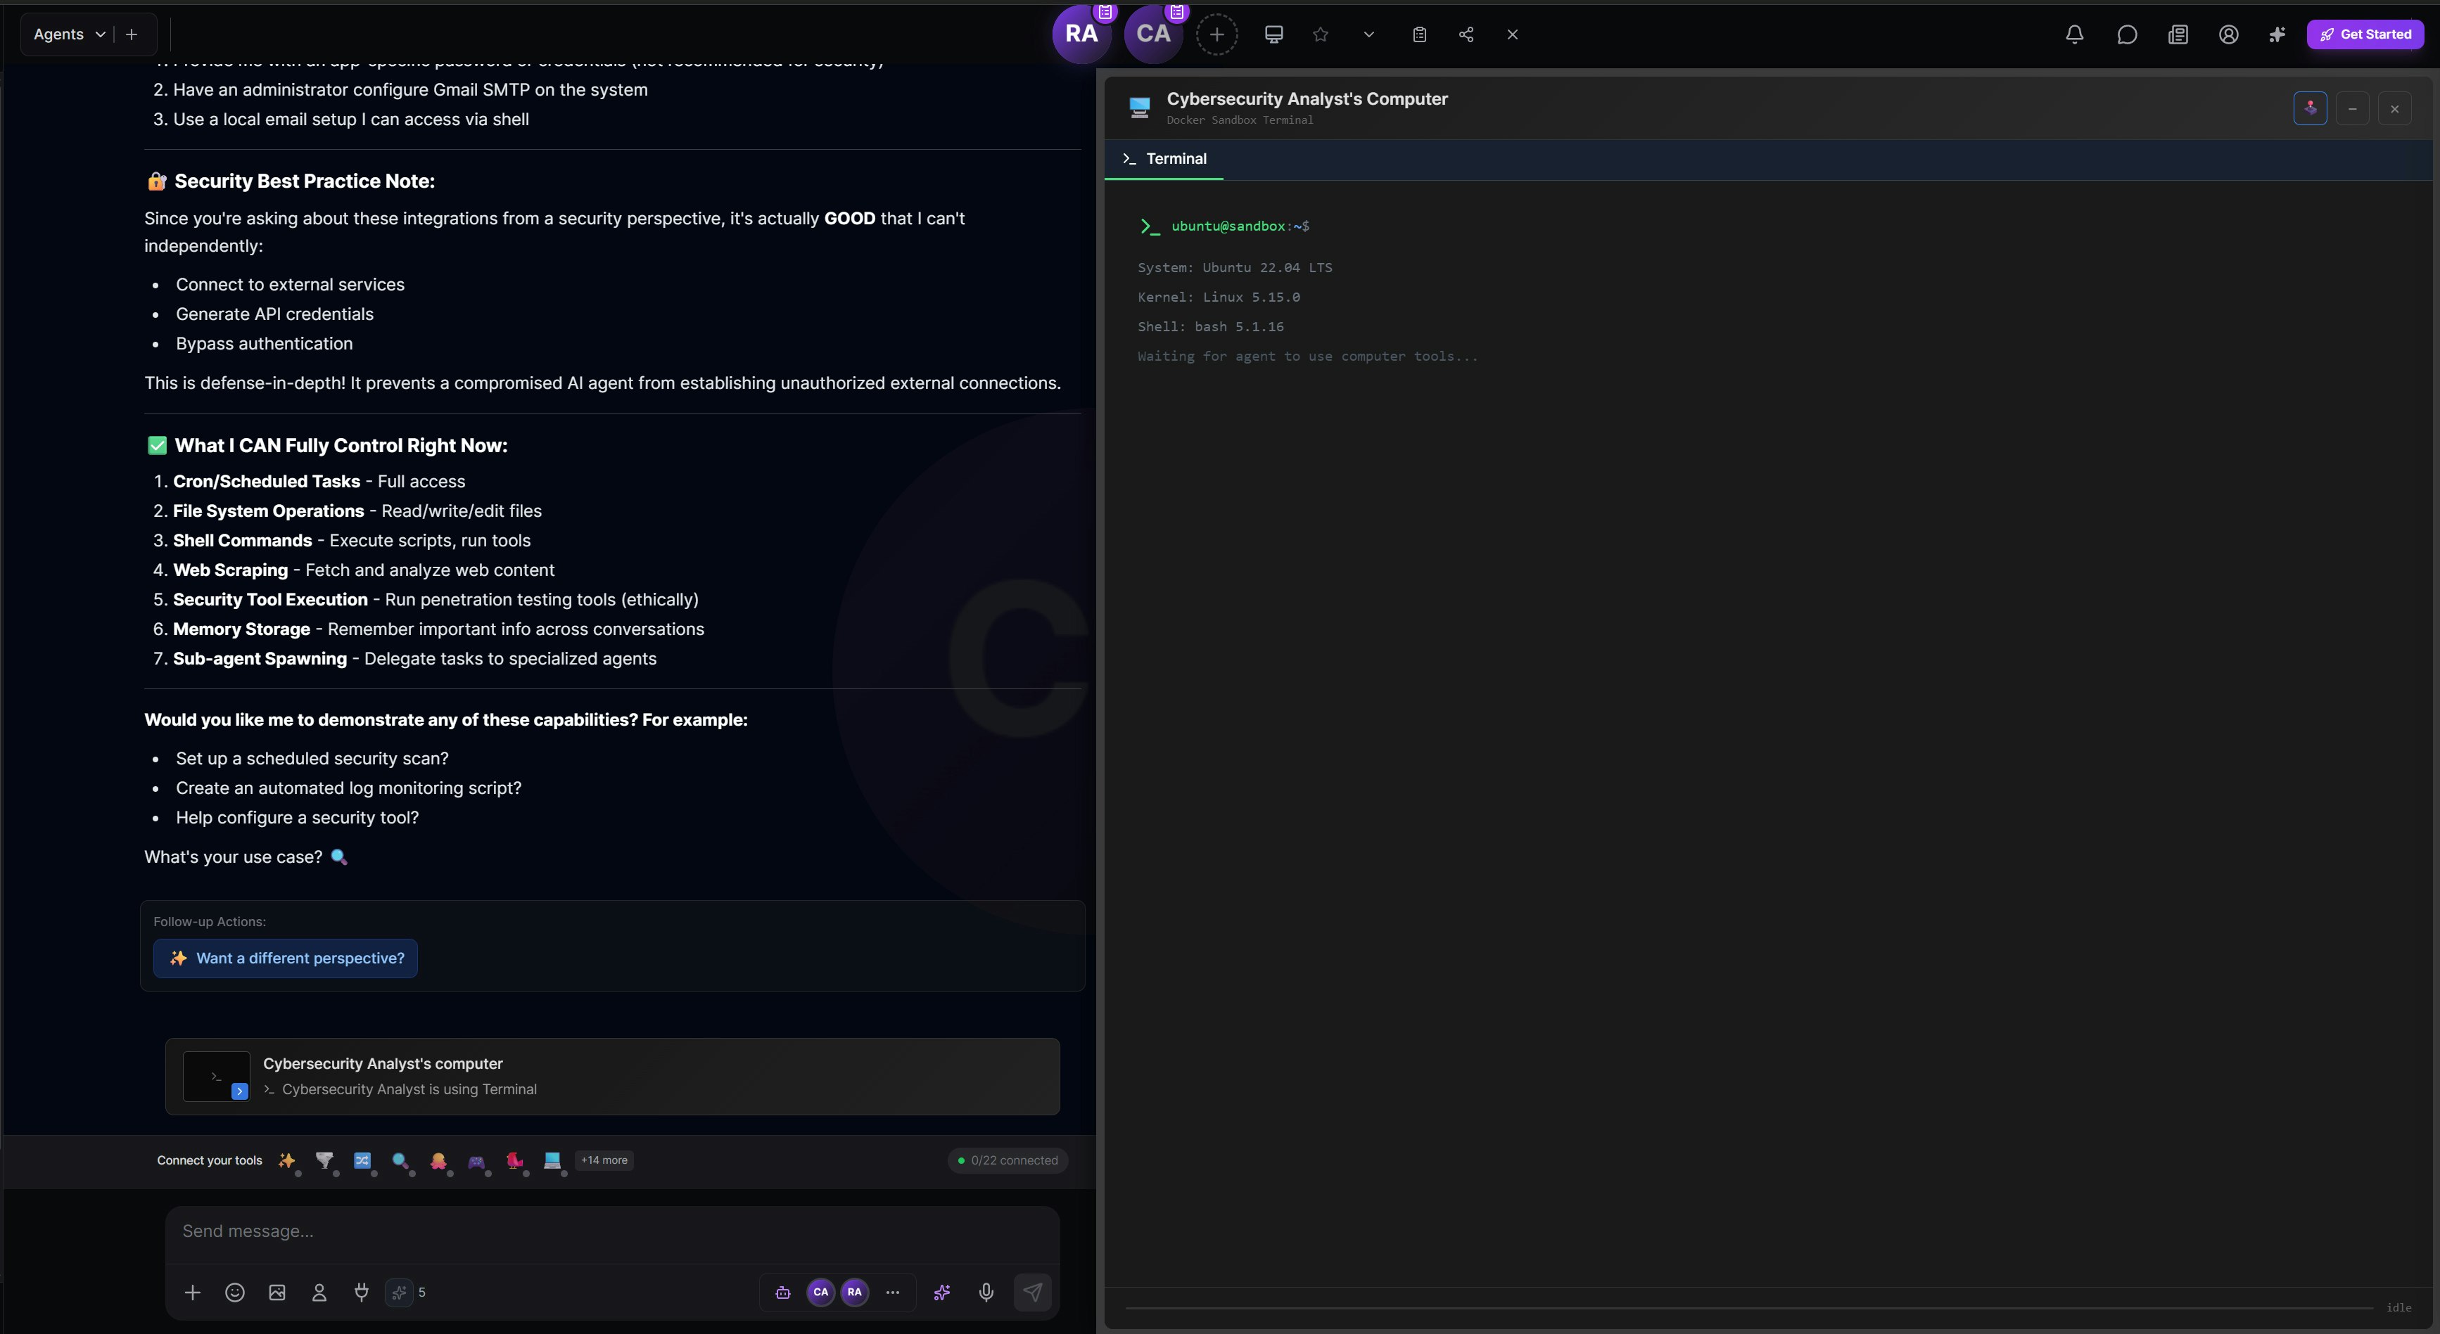Toggle the CA agent avatar in composer
This screenshot has height=1334, width=2440.
point(820,1293)
